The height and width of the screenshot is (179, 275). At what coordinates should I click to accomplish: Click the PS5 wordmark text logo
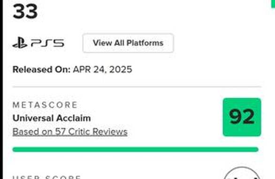tap(47, 43)
